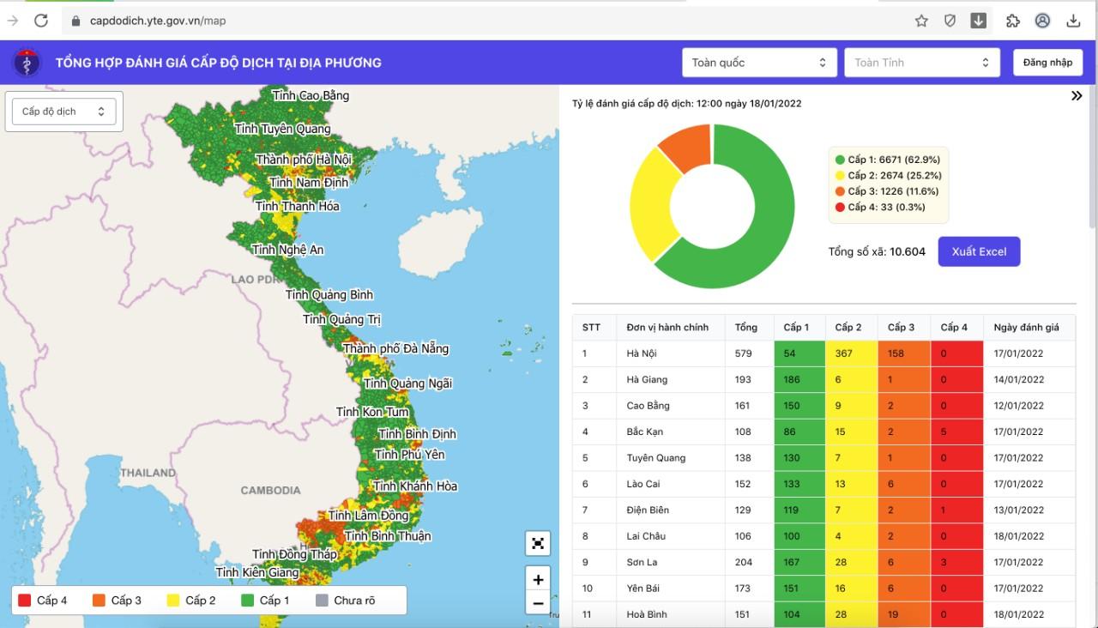Open the Toàn Tỉnh dropdown

click(921, 63)
